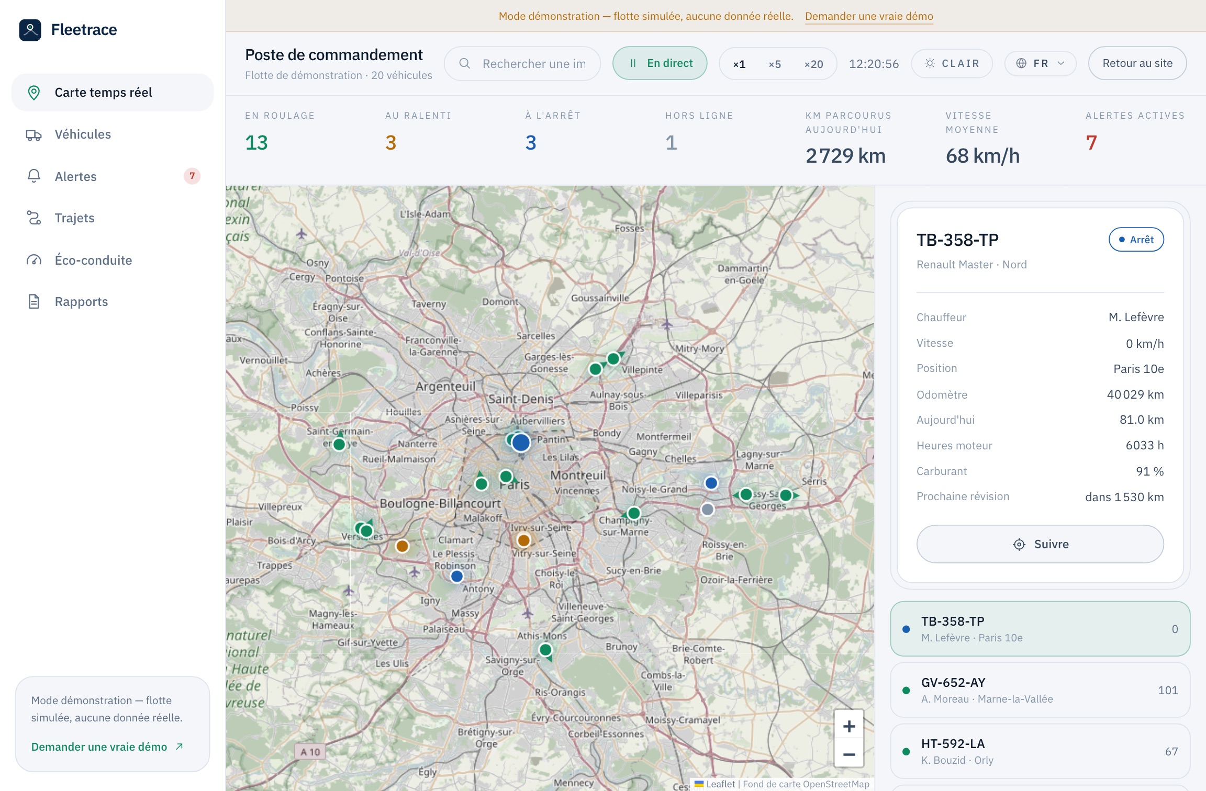The height and width of the screenshot is (791, 1206).
Task: Open Carte temps réel in sidebar
Action: [x=113, y=93]
